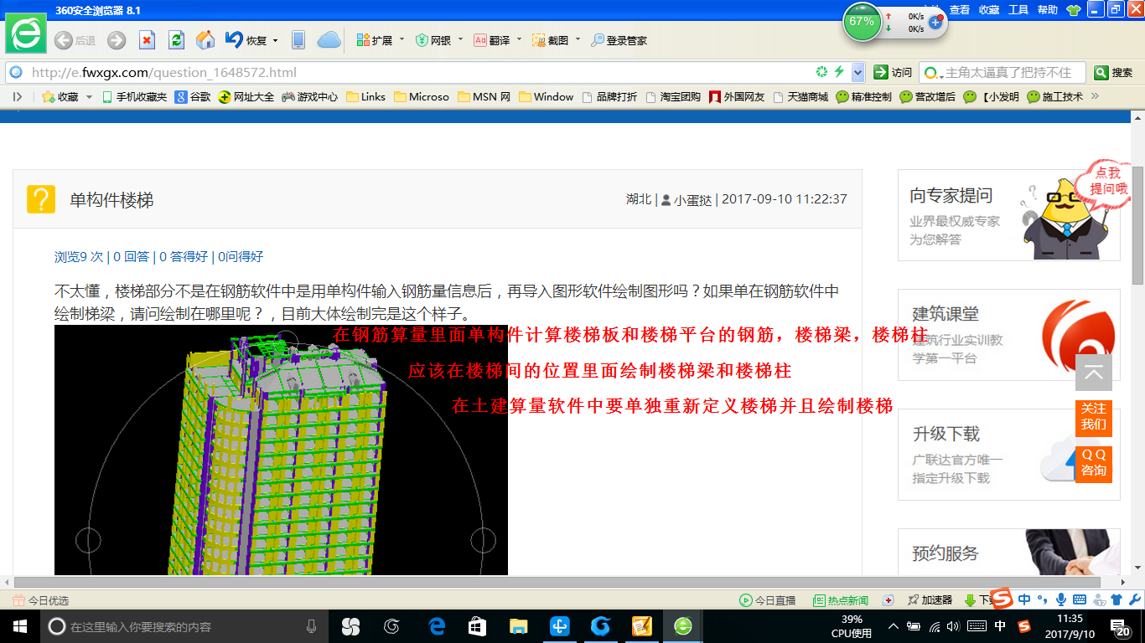This screenshot has height=643, width=1145.
Task: Click the 网银 online banking button
Action: pos(433,40)
